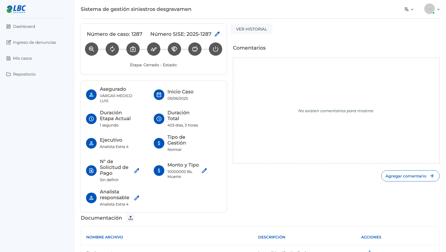Edit N° de Solicitud de Pago

[137, 171]
